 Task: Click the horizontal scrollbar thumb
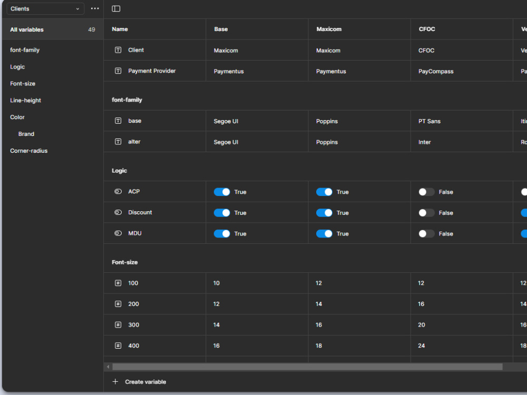point(307,367)
